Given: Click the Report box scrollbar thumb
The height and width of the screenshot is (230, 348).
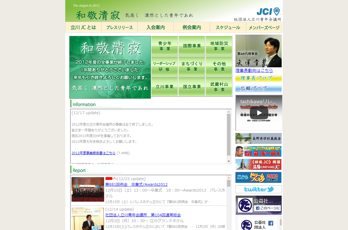Looking at the screenshot, I should (229, 183).
